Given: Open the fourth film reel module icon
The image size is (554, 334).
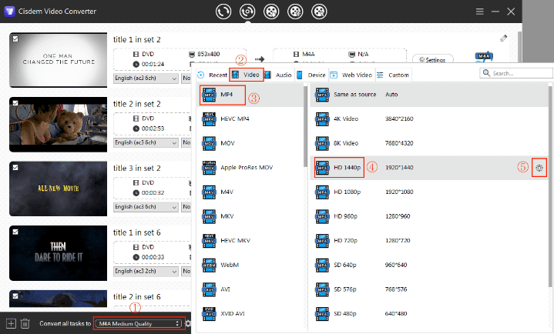Looking at the screenshot, I should click(x=295, y=12).
